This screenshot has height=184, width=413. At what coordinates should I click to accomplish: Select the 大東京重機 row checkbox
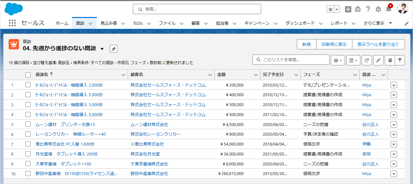(x=28, y=164)
